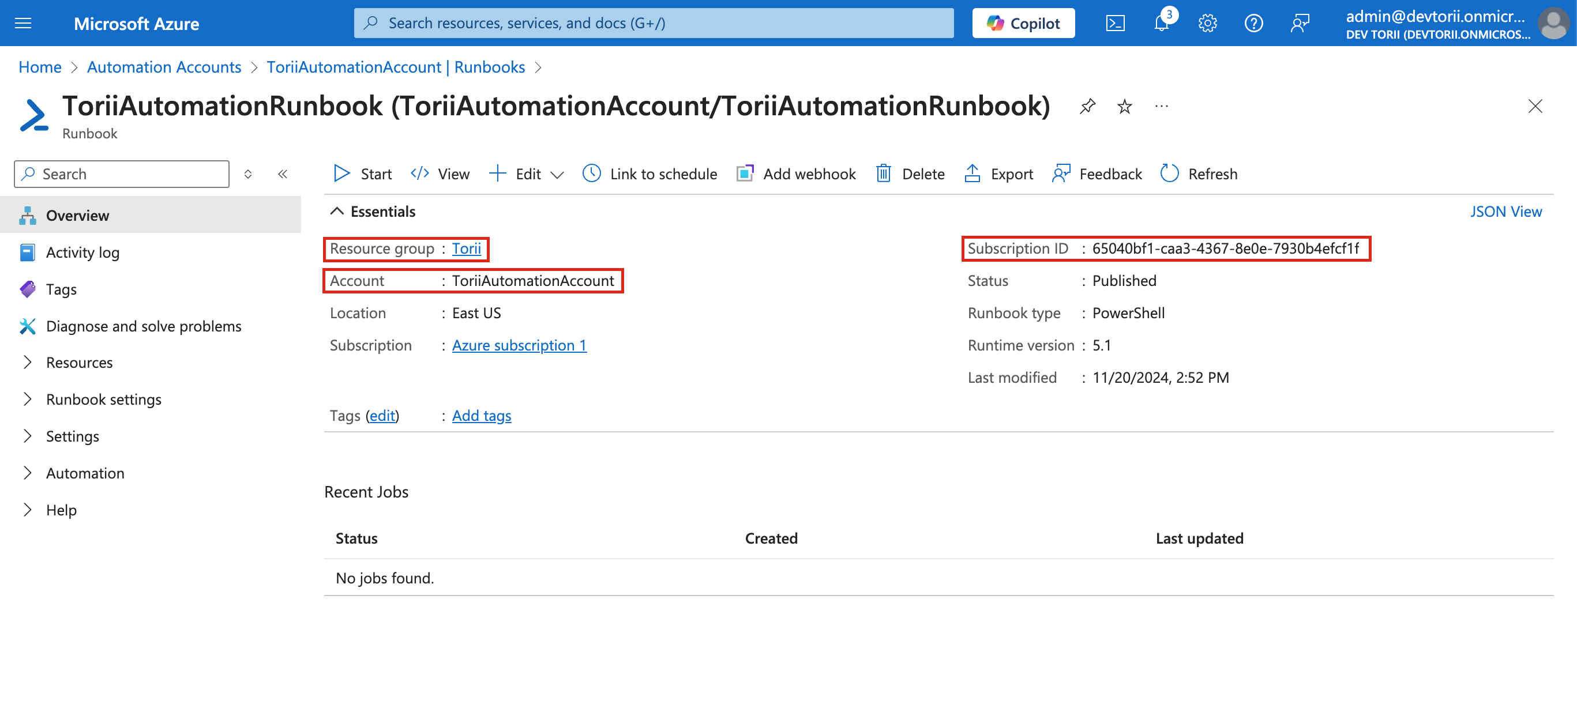The image size is (1577, 716).
Task: Open the Azure portal hamburger menu
Action: 23,23
